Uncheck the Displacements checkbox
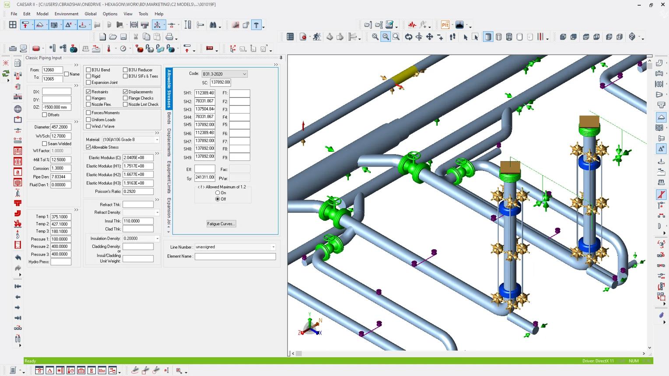This screenshot has width=669, height=376. 125,92
